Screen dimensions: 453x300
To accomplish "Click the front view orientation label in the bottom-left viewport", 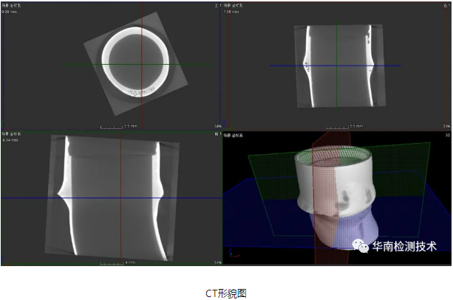I will point(216,136).
